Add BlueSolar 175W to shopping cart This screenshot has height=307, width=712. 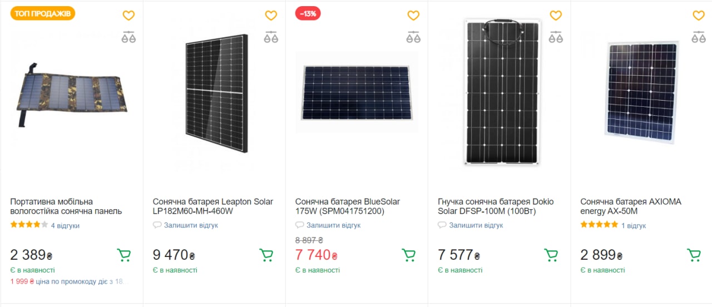[409, 255]
